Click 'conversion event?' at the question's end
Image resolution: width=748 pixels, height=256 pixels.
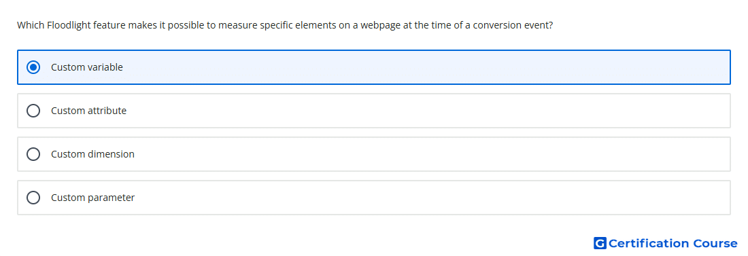click(513, 25)
